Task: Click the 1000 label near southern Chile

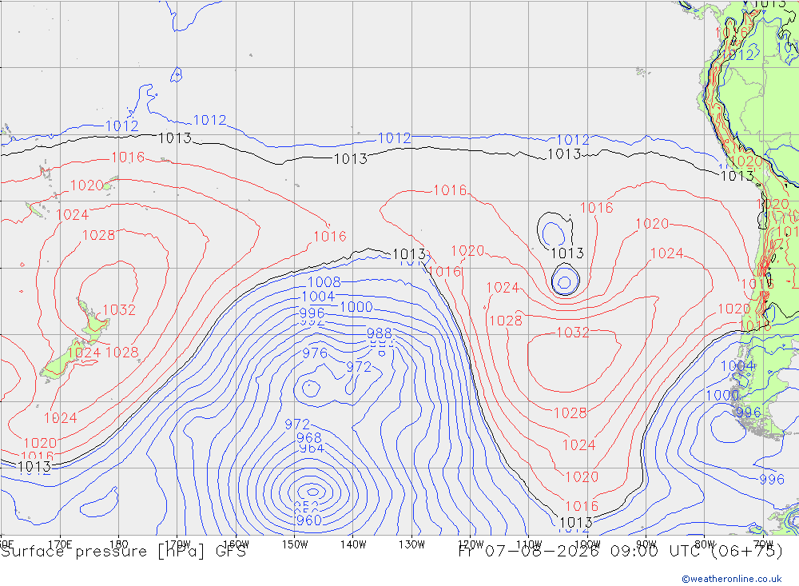Action: [722, 395]
